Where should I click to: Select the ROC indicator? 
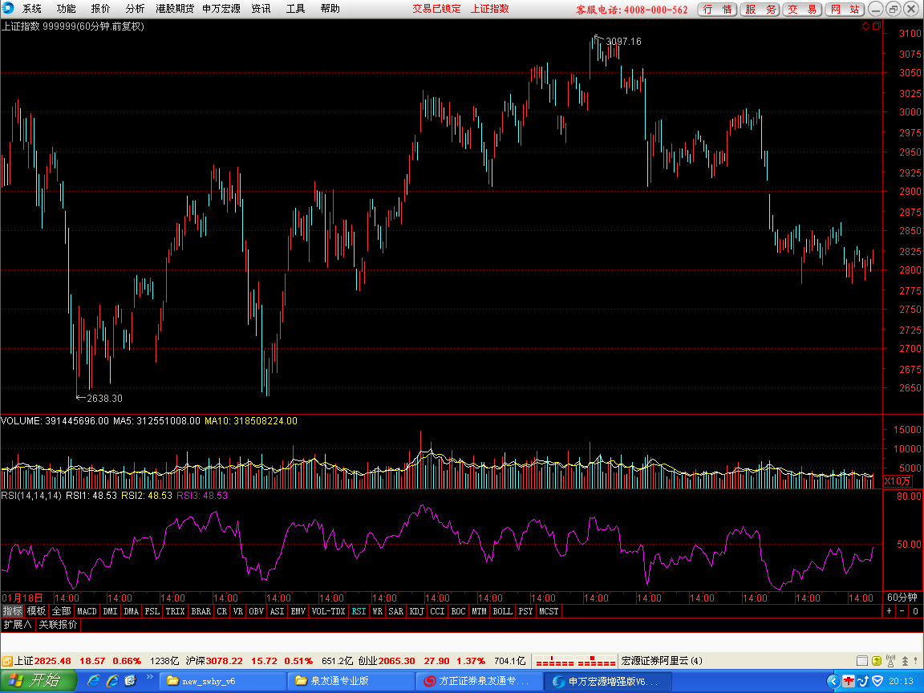459,611
